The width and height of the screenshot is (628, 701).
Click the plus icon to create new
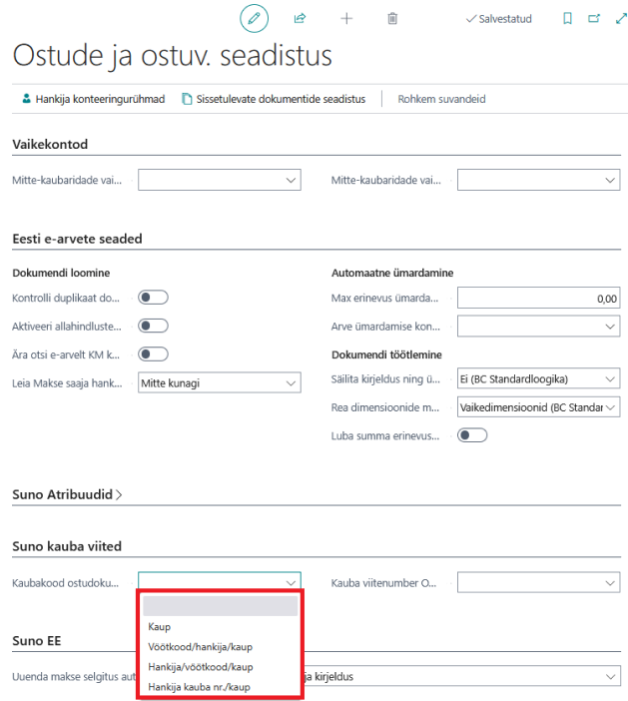pyautogui.click(x=346, y=18)
